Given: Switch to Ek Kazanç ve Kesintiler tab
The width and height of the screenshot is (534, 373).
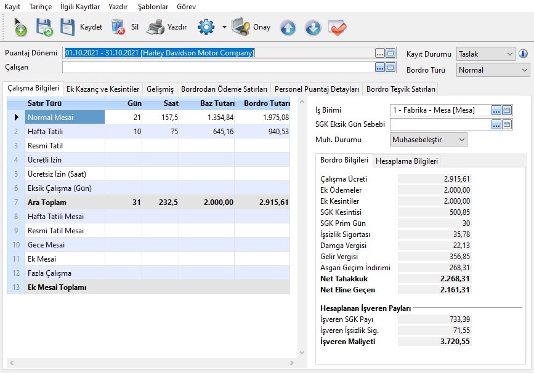Looking at the screenshot, I should pyautogui.click(x=103, y=89).
